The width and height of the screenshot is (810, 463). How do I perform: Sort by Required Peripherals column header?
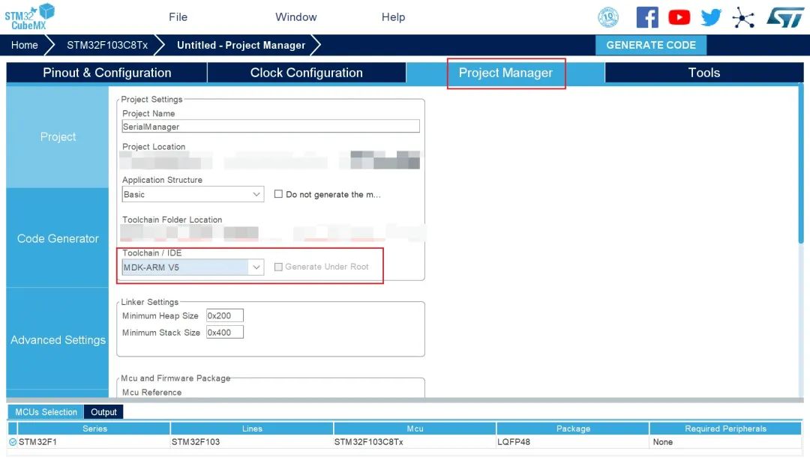tap(725, 429)
